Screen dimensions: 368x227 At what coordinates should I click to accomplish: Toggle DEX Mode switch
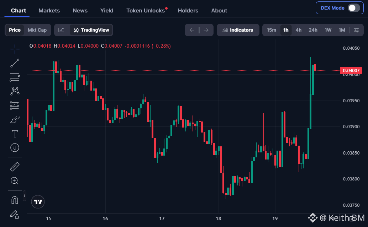point(354,8)
